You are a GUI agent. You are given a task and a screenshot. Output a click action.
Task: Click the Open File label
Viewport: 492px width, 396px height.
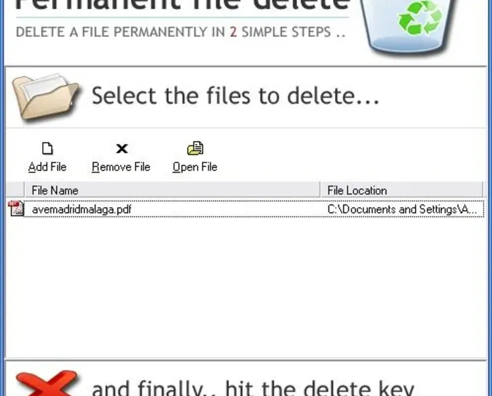coord(195,167)
